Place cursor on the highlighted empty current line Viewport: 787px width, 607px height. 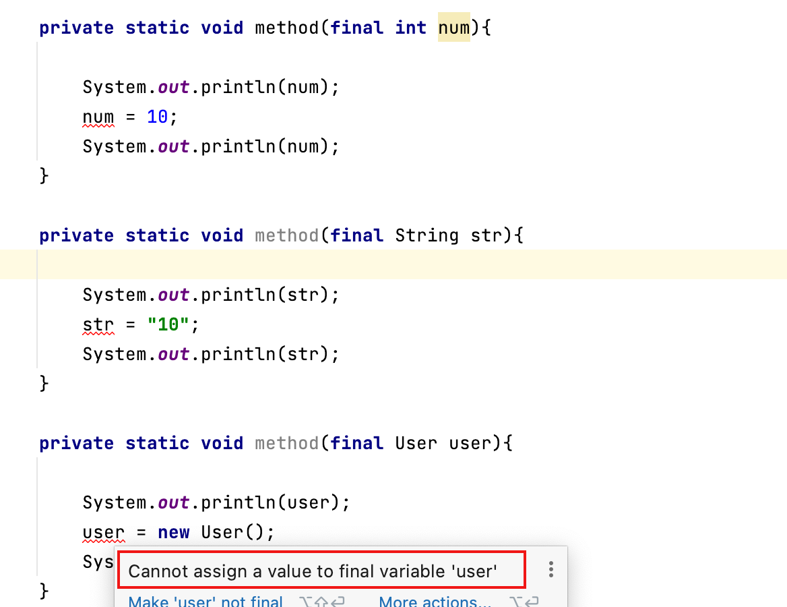(x=393, y=264)
